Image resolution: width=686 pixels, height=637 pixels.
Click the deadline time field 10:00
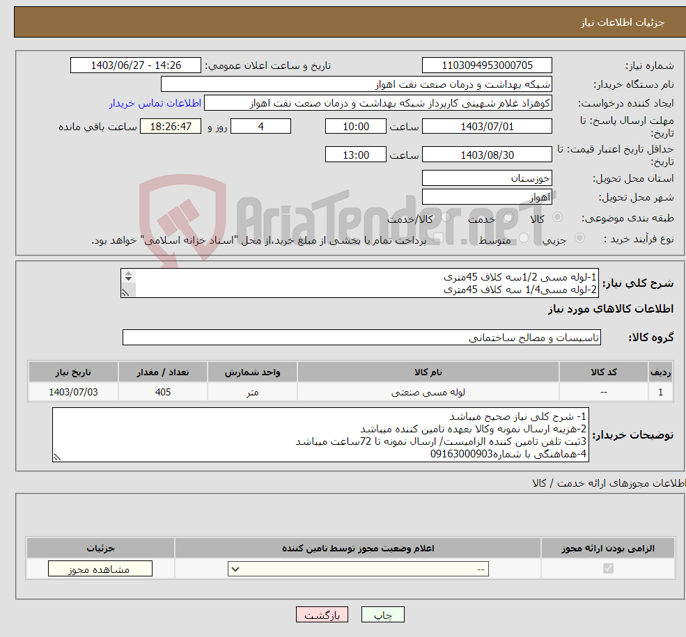356,126
